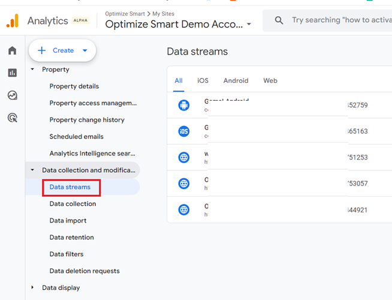Click the Android stream icon for 52759 row

tap(184, 105)
